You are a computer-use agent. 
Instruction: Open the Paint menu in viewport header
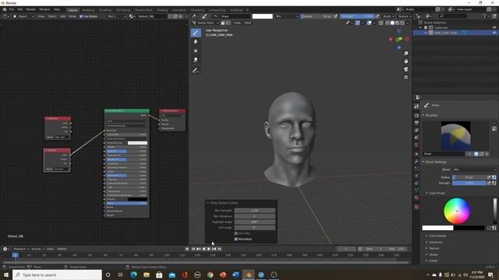click(248, 23)
